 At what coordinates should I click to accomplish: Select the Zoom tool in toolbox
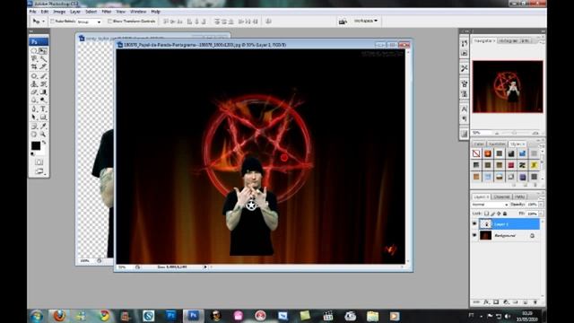(43, 134)
